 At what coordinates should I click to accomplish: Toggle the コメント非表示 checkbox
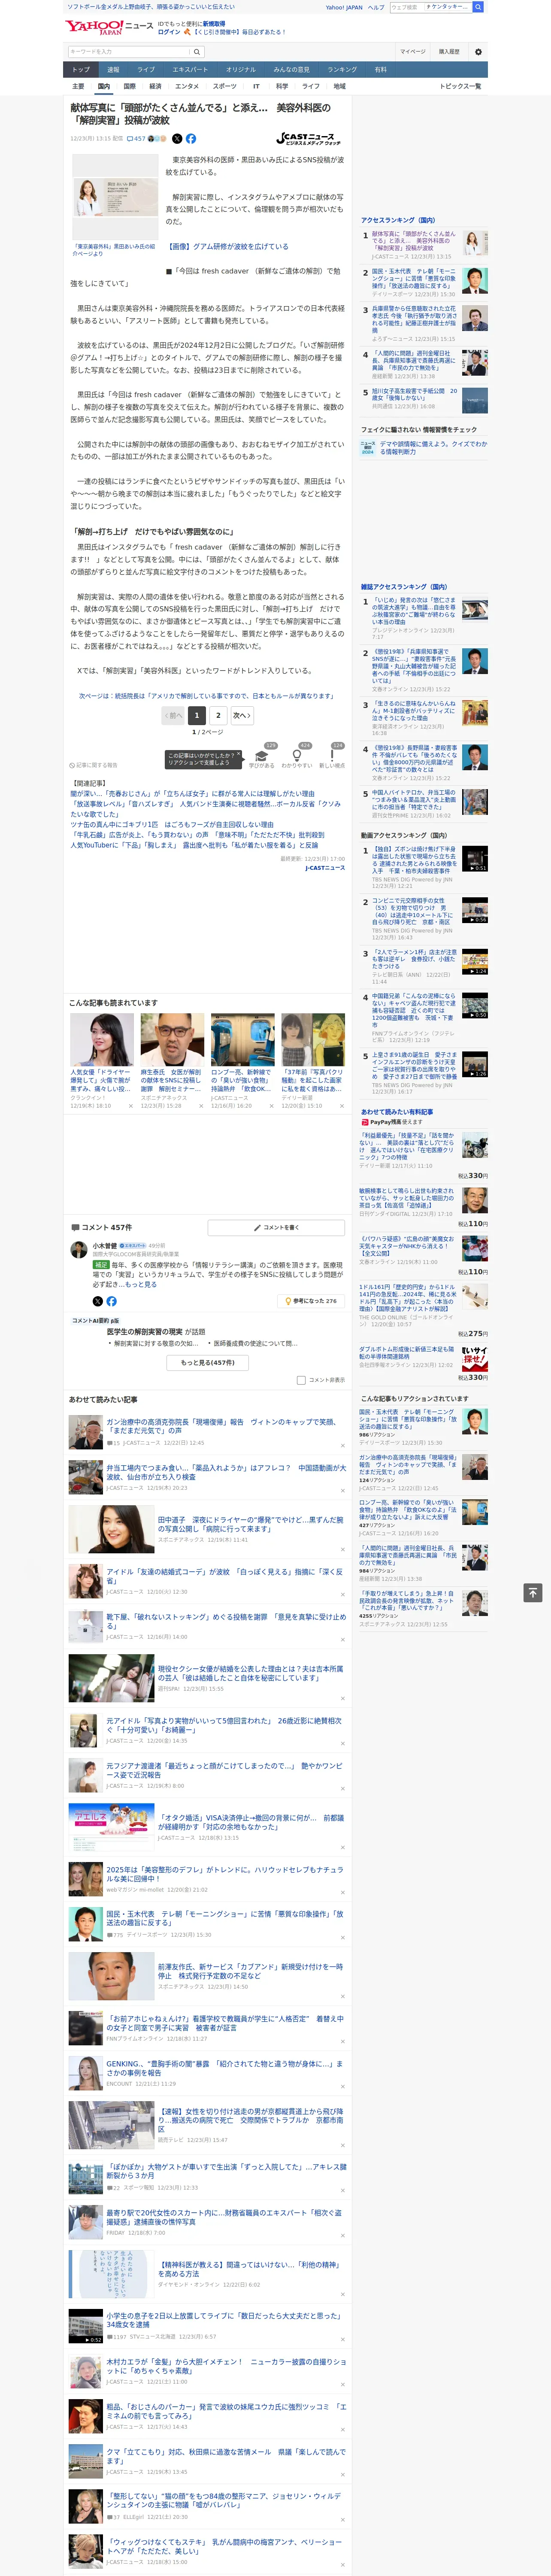[x=301, y=1380]
